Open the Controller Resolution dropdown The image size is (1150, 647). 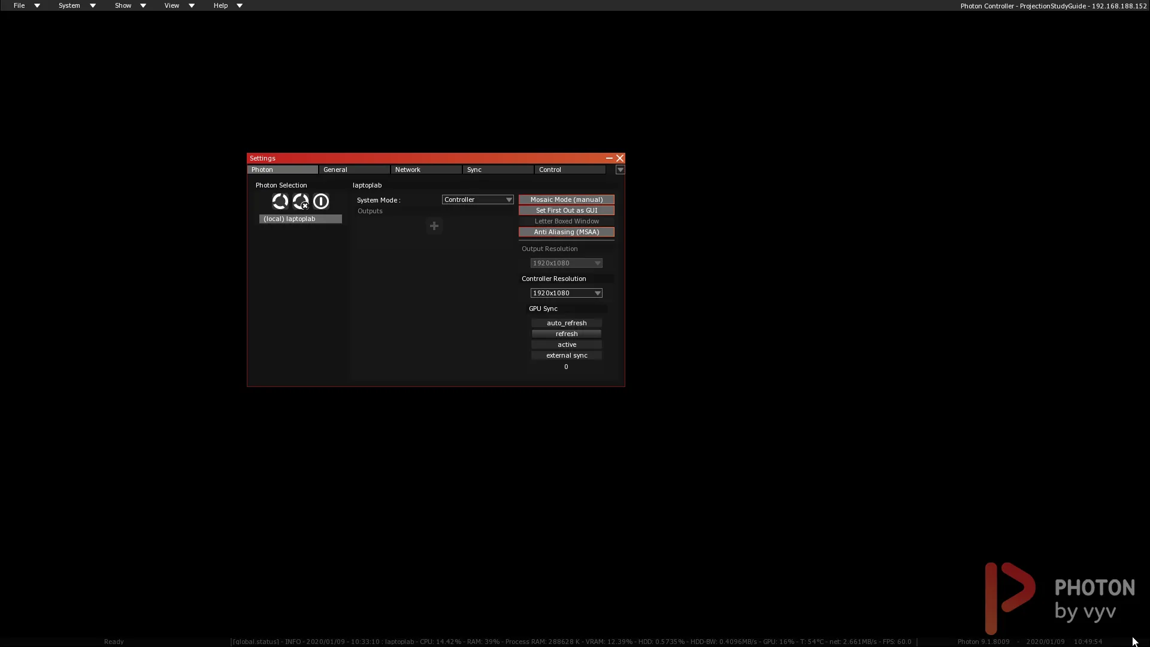(567, 293)
